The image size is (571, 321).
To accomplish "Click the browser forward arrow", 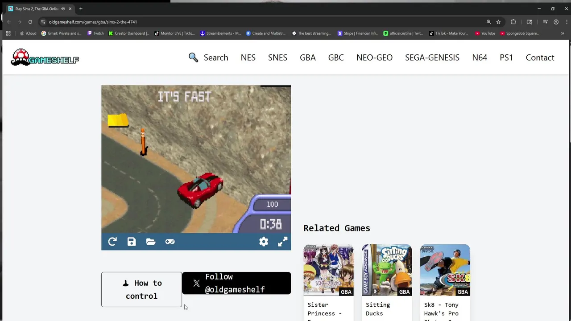I will pos(19,22).
